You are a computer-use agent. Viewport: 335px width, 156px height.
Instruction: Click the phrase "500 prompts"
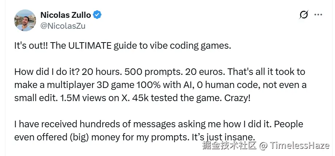coord(152,72)
